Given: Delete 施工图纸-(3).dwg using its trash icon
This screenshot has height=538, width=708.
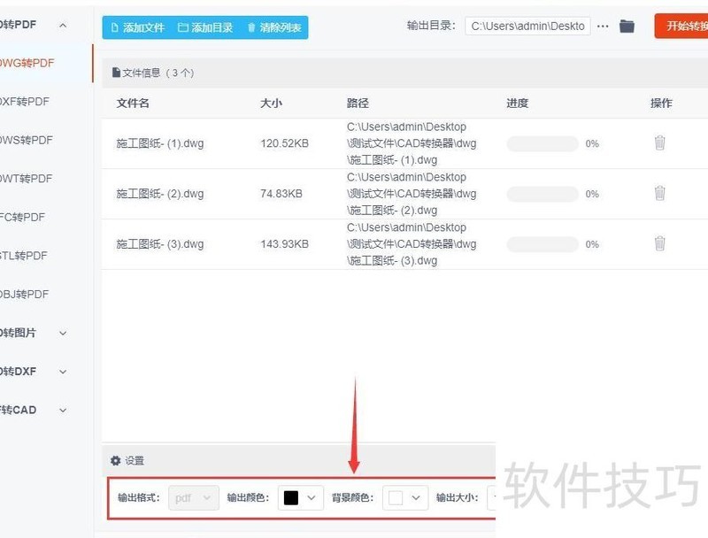Looking at the screenshot, I should click(x=660, y=243).
